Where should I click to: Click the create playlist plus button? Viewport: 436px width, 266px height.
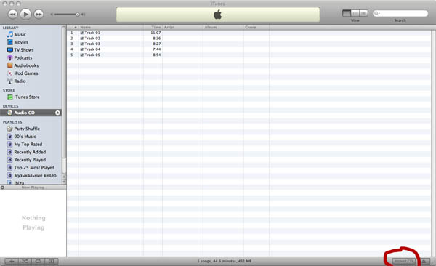point(12,261)
